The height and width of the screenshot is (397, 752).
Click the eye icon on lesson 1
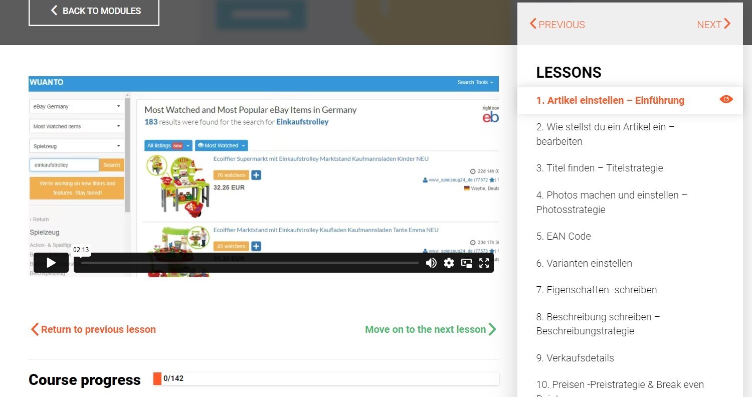pos(726,99)
